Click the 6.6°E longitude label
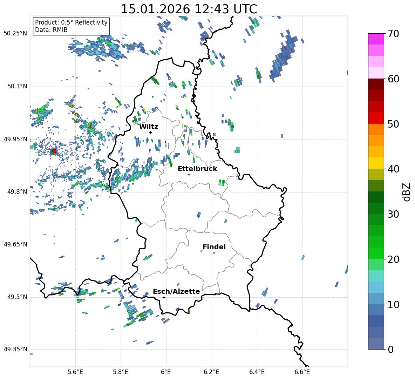 [x=302, y=372]
